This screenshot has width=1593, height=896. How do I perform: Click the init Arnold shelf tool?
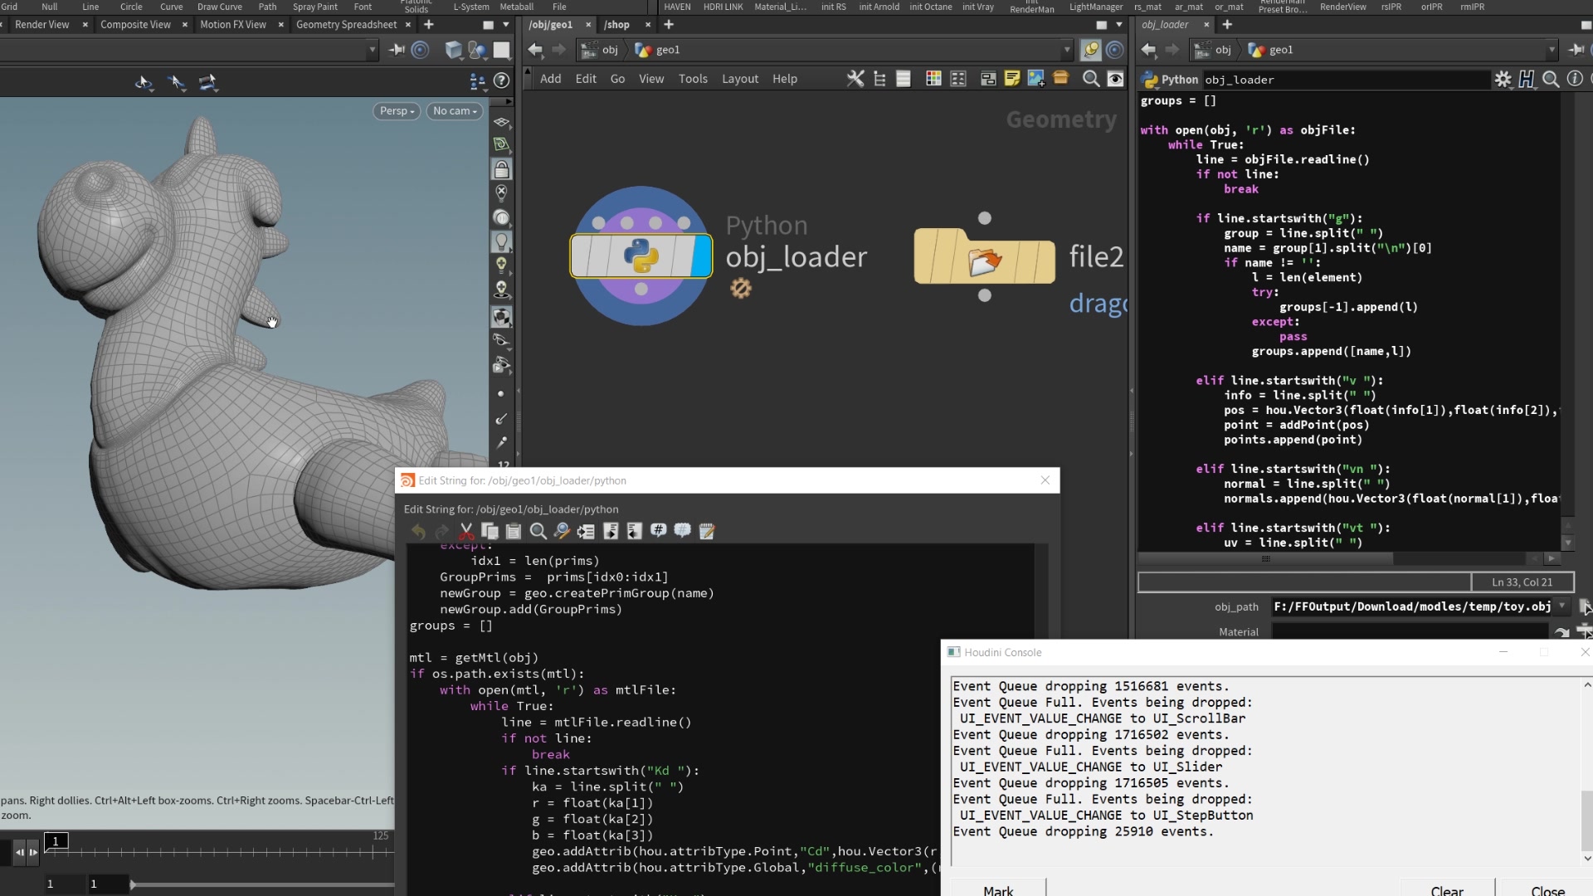coord(879,7)
